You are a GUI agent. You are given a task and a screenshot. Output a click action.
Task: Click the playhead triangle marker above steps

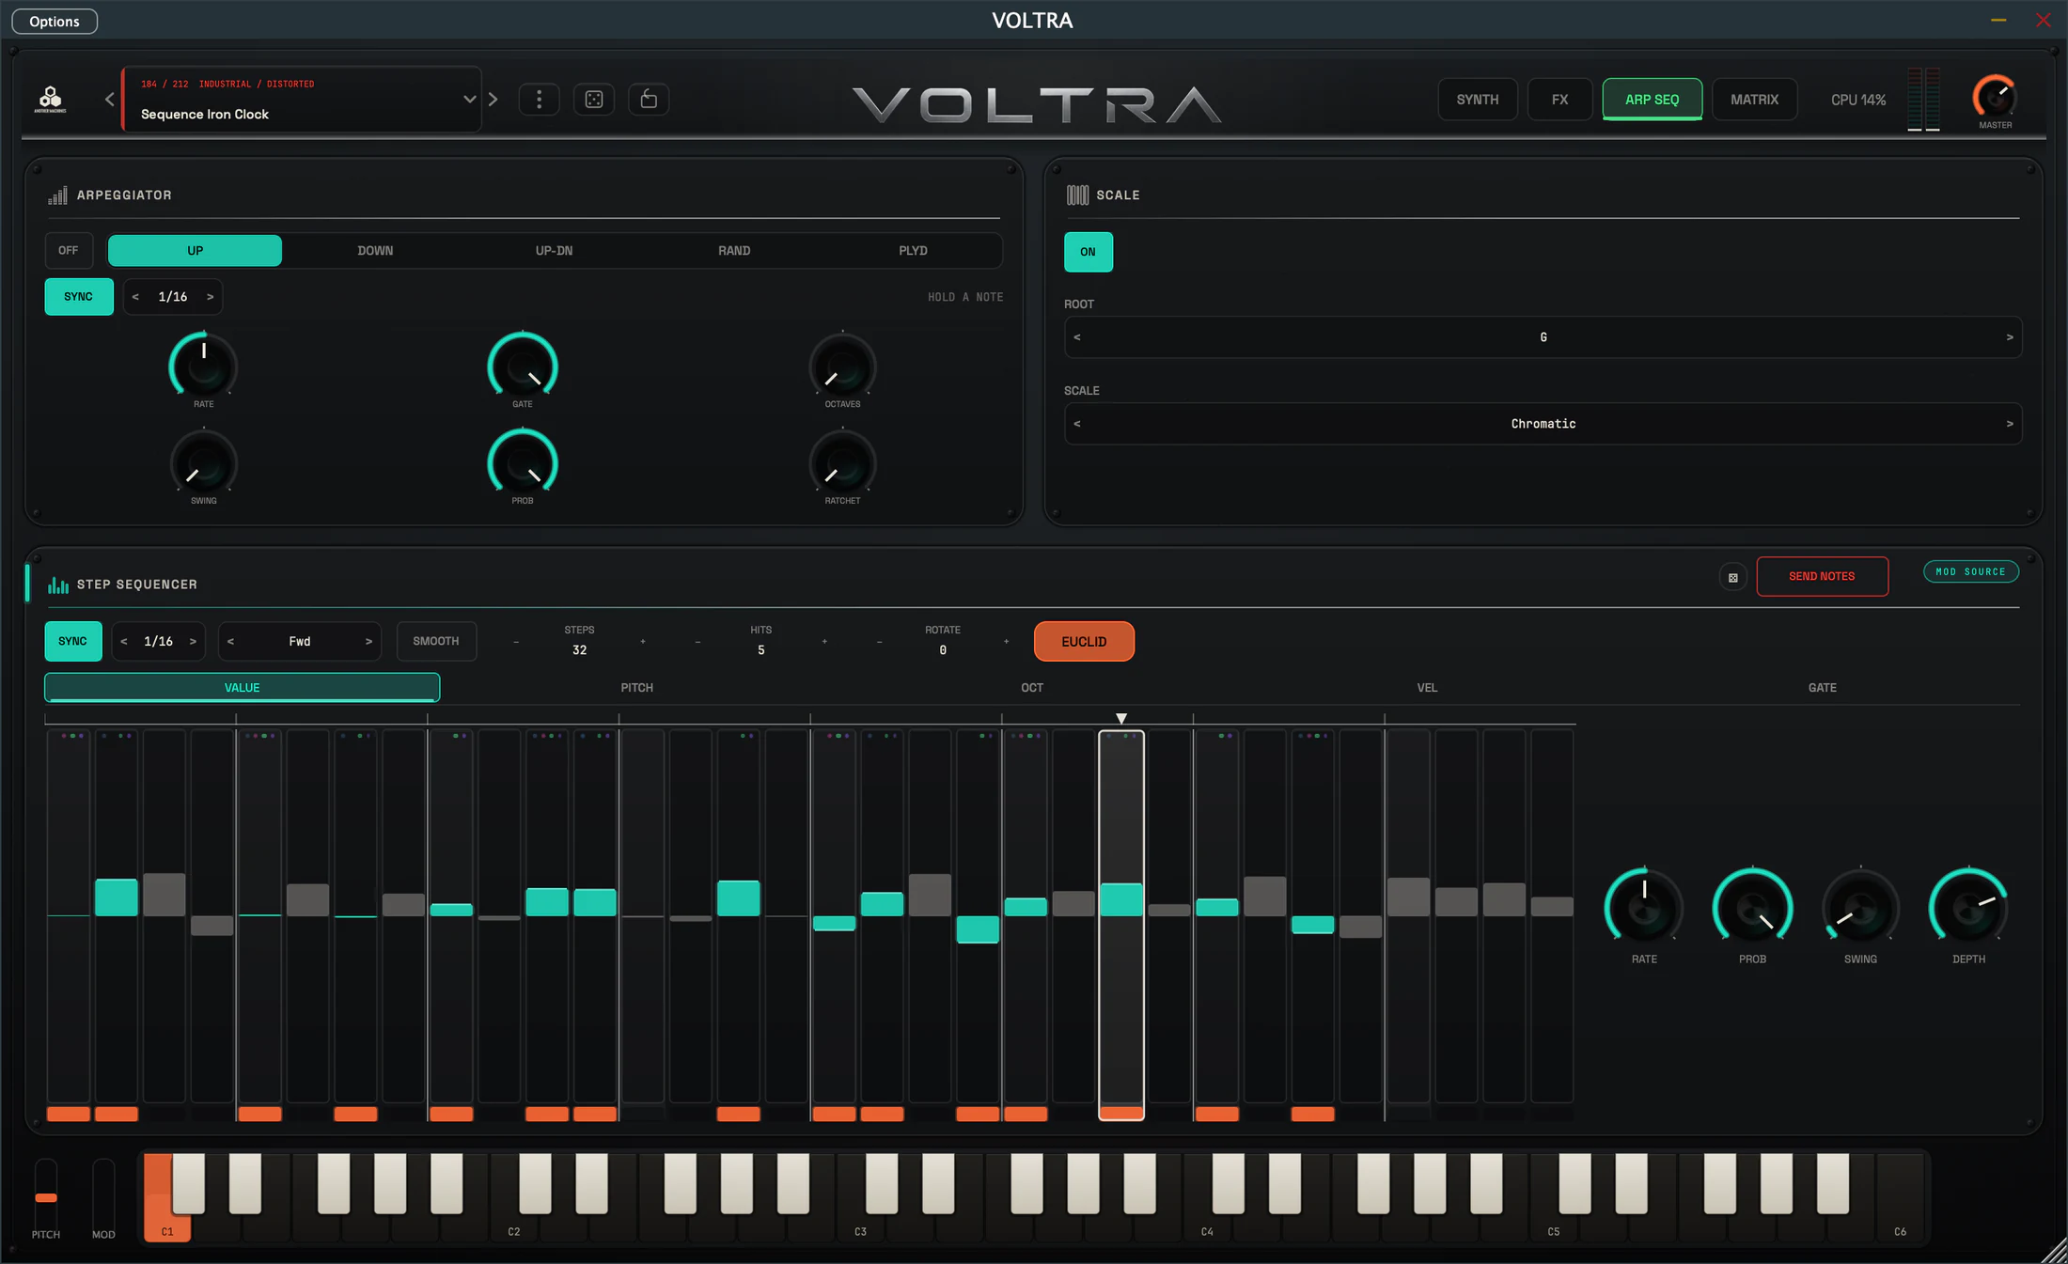(x=1120, y=719)
